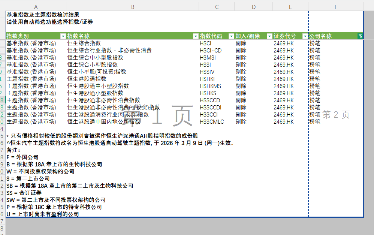
Task: Click the cell 请使用自动筛选功能选择指数/证券
Action: pyautogui.click(x=49, y=22)
